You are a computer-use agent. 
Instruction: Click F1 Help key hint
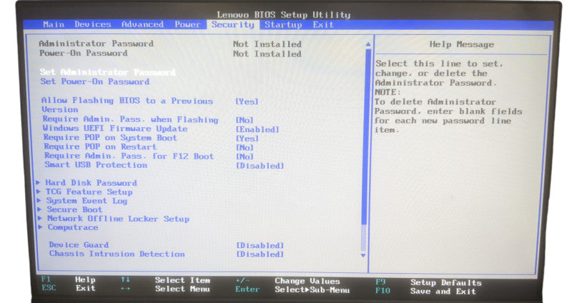tap(68, 279)
